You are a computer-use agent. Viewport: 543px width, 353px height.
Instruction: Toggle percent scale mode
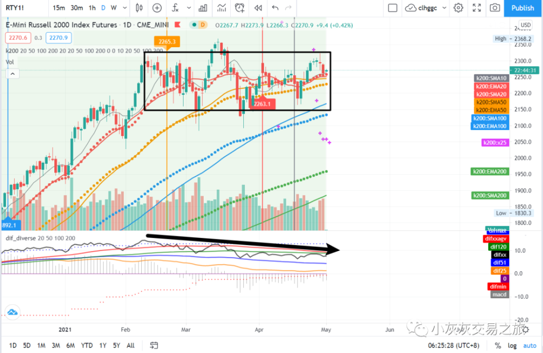tap(497, 345)
